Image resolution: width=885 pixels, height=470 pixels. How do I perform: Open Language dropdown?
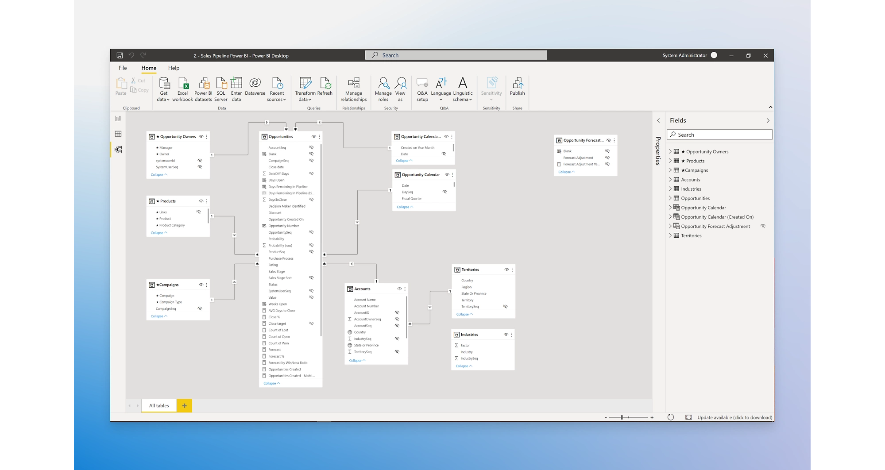(x=441, y=89)
